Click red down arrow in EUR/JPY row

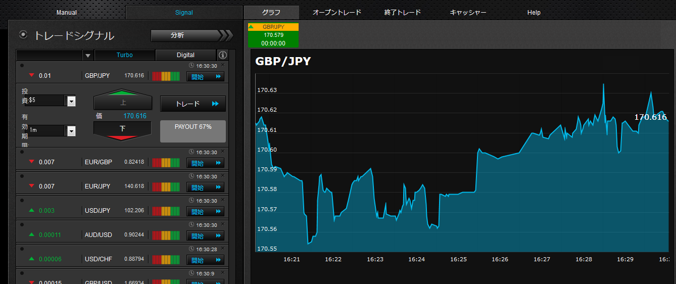coord(31,186)
